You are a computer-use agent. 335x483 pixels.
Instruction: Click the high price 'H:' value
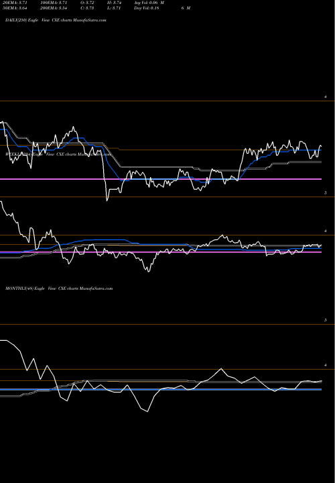(x=114, y=3)
